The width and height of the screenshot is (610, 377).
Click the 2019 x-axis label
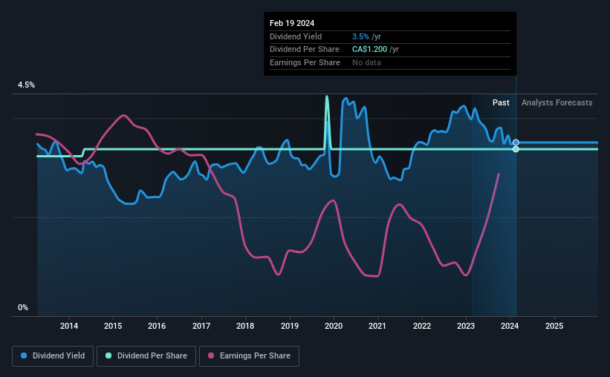click(x=290, y=326)
